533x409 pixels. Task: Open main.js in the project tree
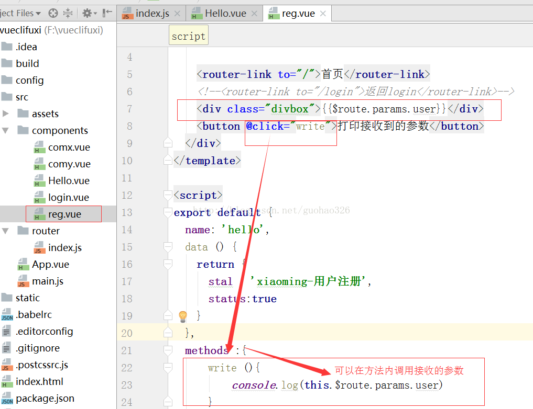[x=40, y=281]
